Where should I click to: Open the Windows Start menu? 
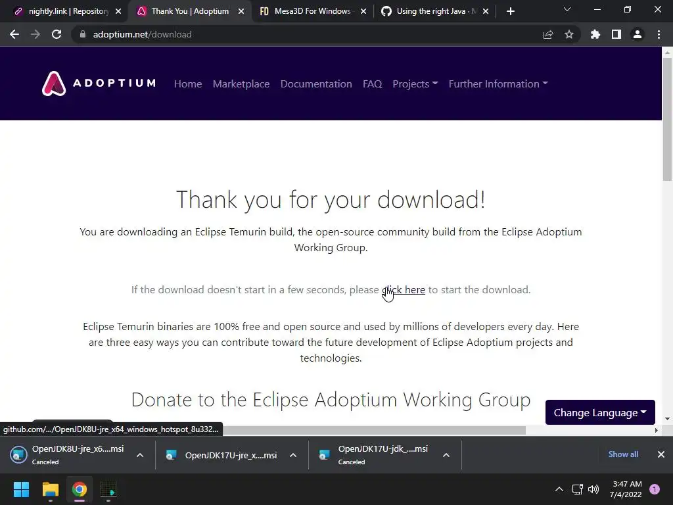point(21,489)
